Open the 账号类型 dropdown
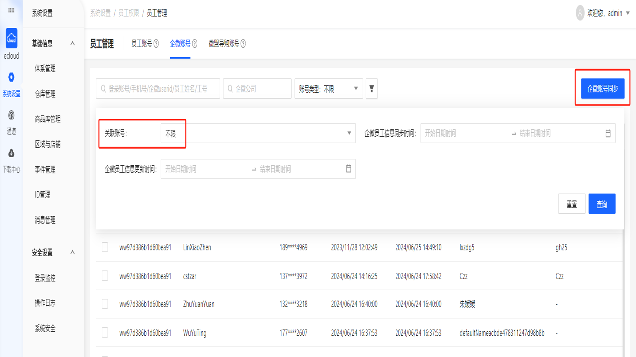The height and width of the screenshot is (357, 636). (329, 89)
